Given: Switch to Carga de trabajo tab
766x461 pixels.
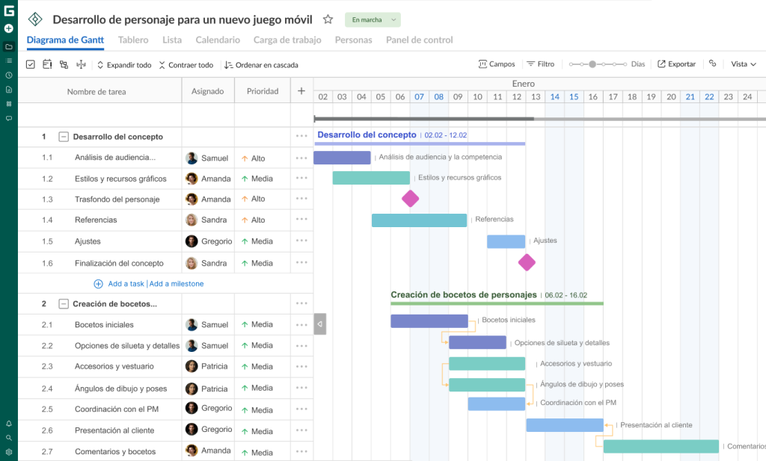Looking at the screenshot, I should tap(287, 40).
